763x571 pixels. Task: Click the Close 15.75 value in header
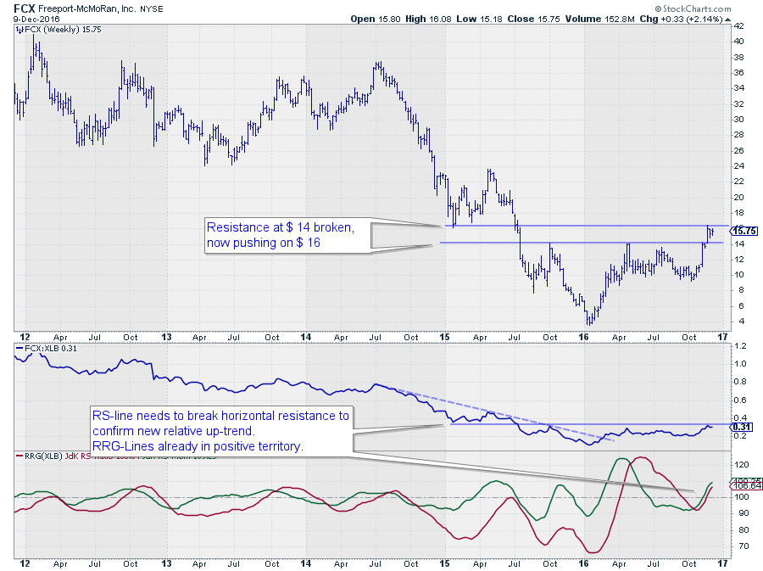(534, 19)
